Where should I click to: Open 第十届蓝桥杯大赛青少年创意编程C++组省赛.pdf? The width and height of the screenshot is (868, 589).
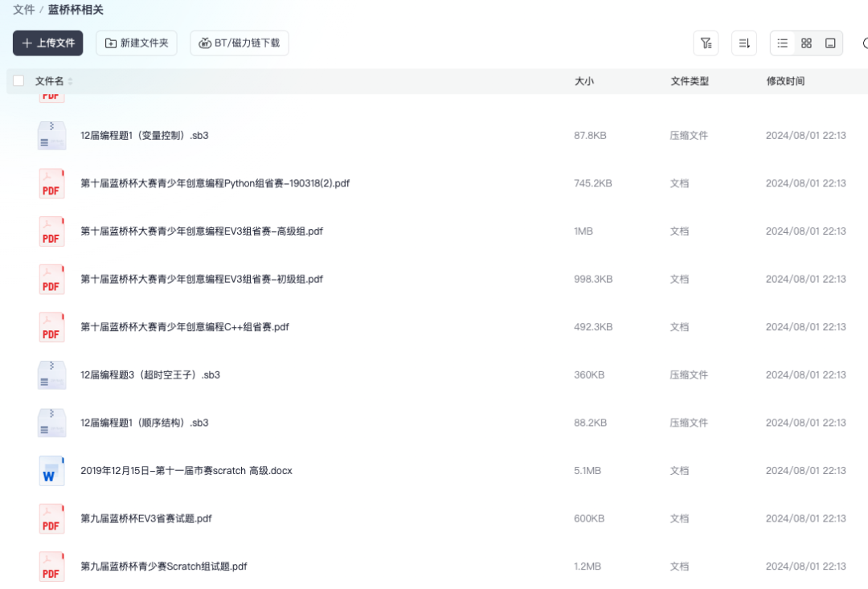pyautogui.click(x=185, y=327)
